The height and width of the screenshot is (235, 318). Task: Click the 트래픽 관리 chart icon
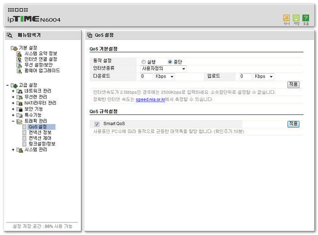click(20, 121)
